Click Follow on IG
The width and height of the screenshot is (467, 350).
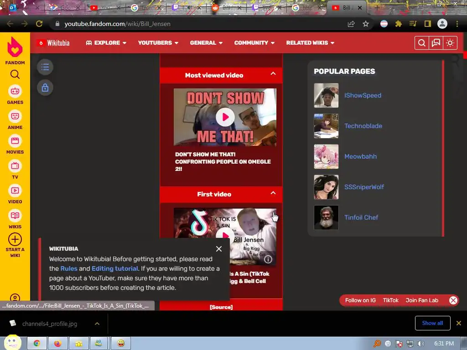(360, 300)
